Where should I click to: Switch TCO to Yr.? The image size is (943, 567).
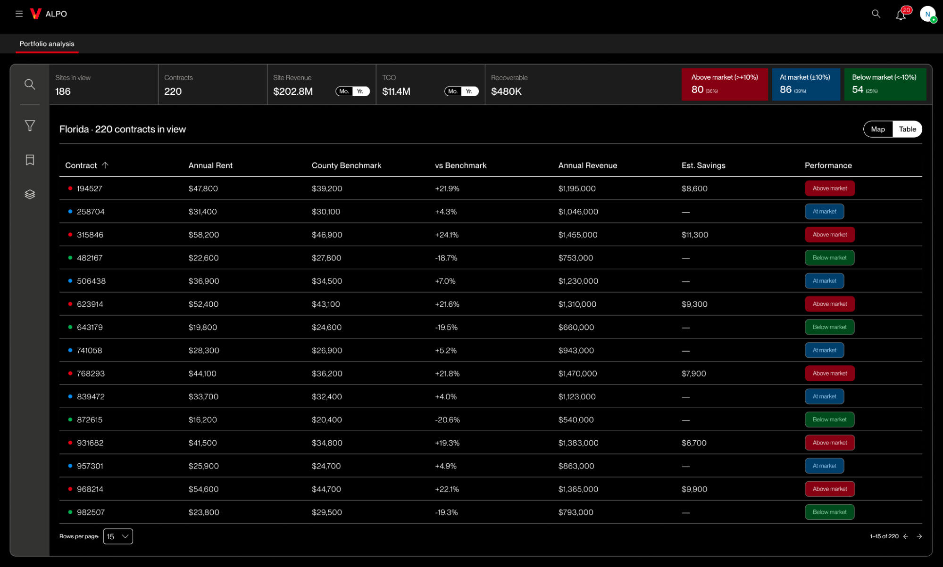point(469,91)
